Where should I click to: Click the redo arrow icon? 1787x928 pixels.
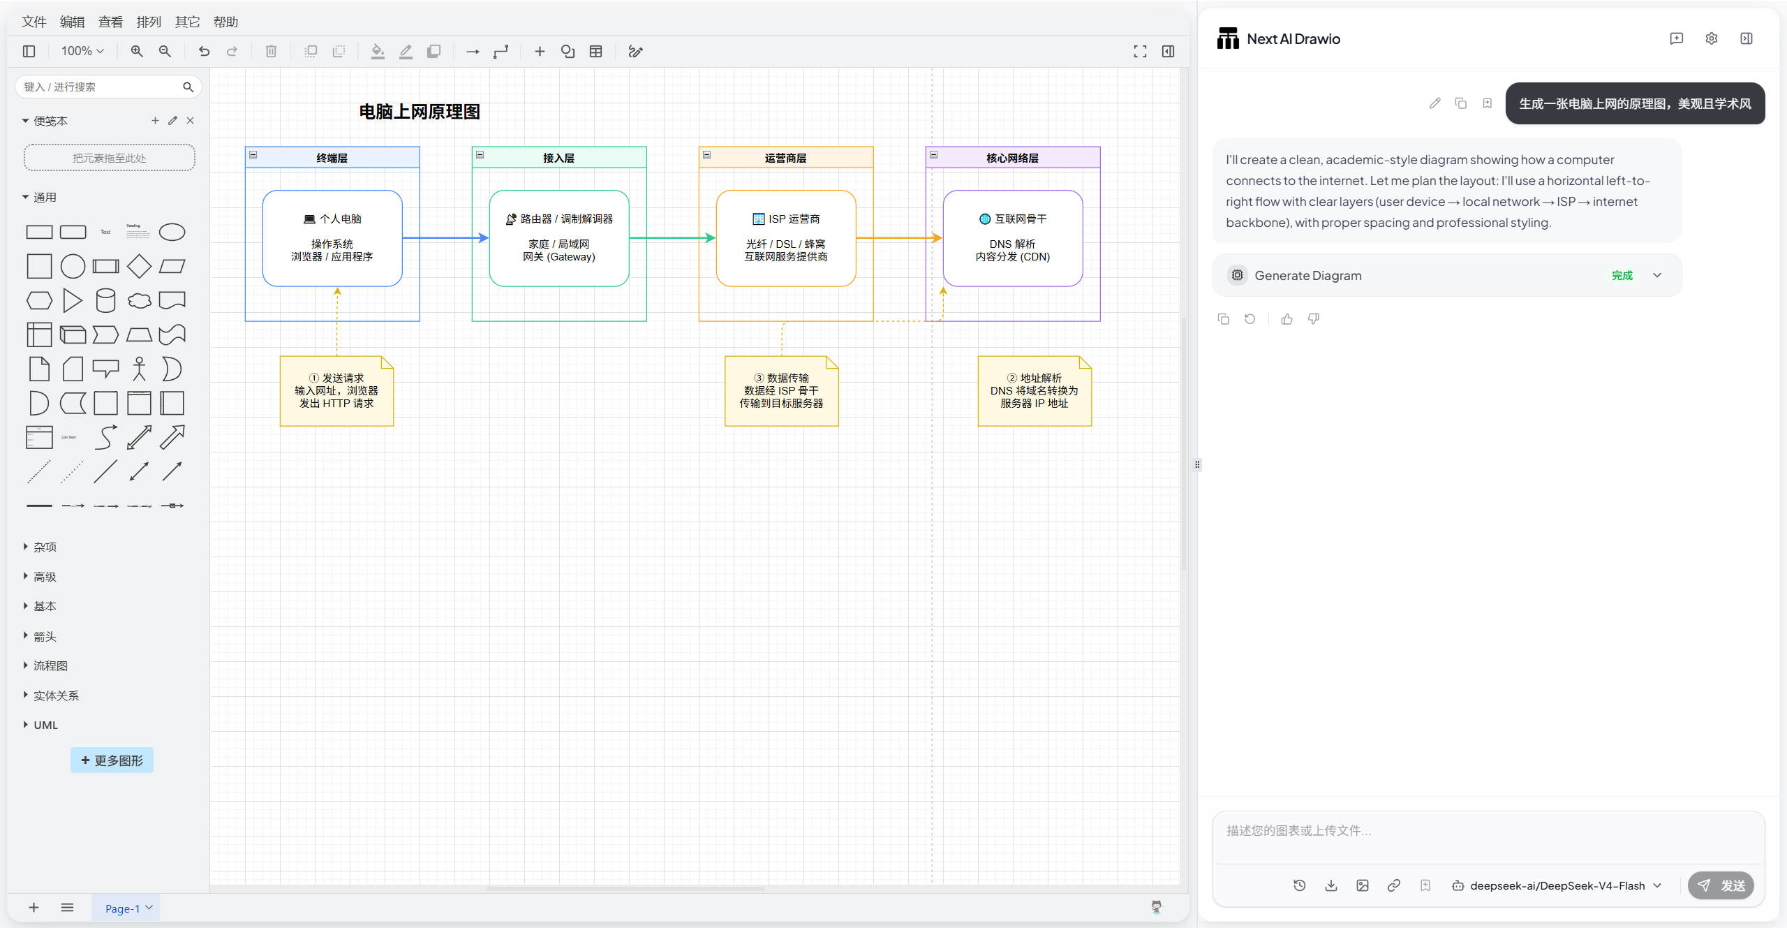(232, 51)
